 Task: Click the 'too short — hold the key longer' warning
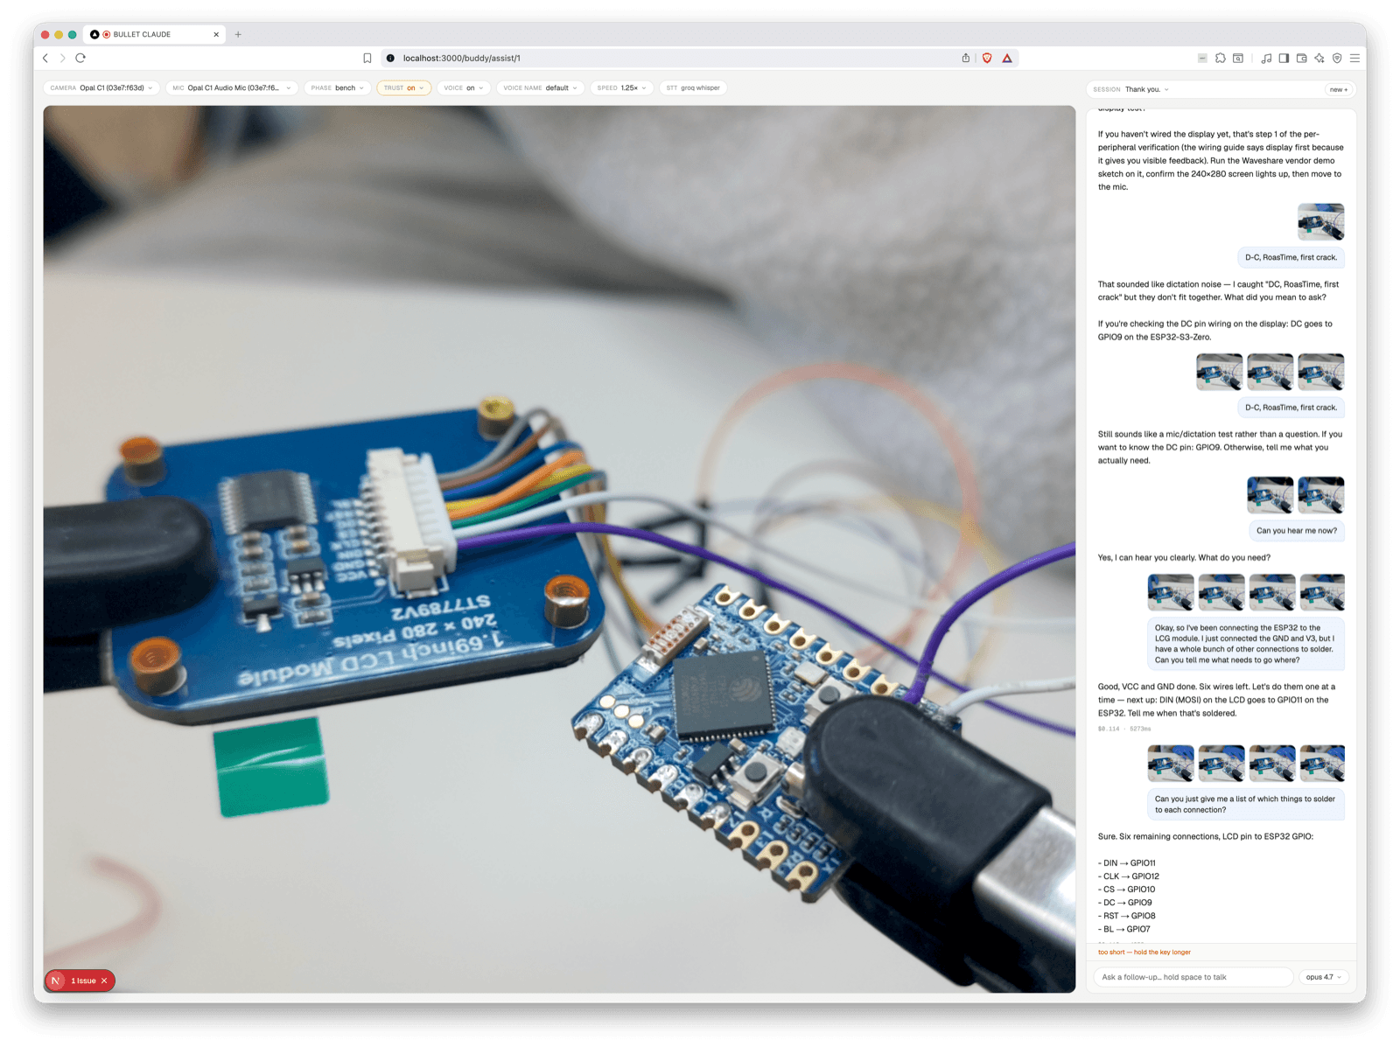point(1144,952)
